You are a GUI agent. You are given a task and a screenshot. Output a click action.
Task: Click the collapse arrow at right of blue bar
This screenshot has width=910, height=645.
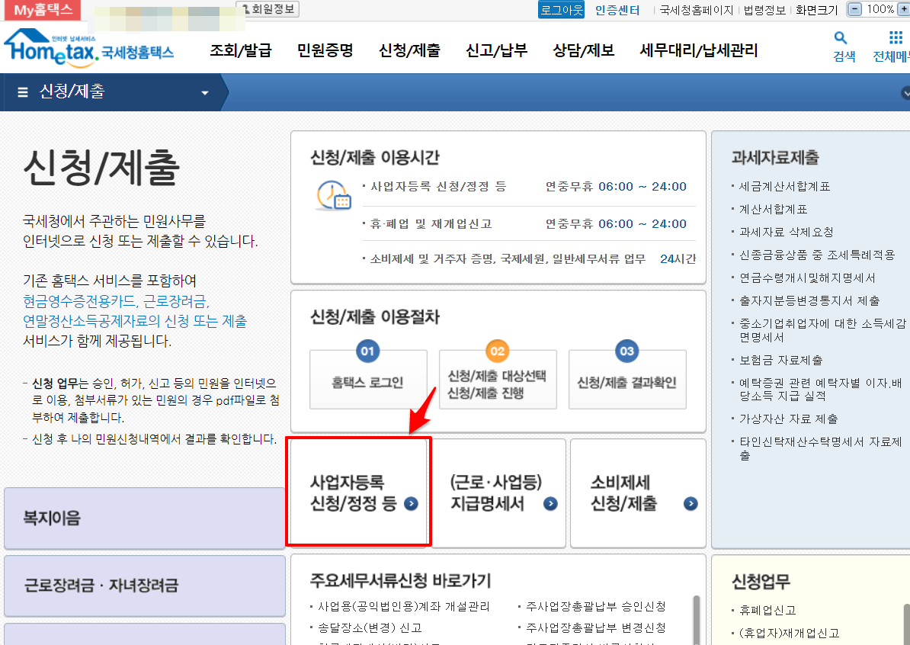click(x=905, y=92)
